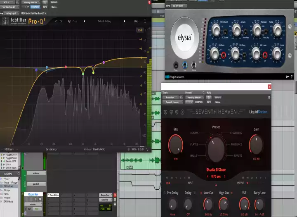Toggle elysia GR Limit red On switch
This screenshot has height=217, width=297.
265,55
